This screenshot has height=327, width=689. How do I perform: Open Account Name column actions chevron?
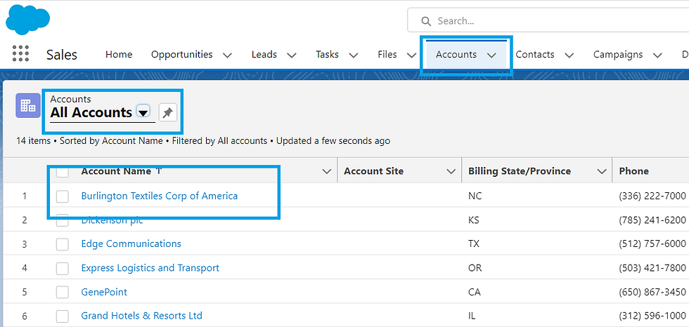click(x=326, y=171)
